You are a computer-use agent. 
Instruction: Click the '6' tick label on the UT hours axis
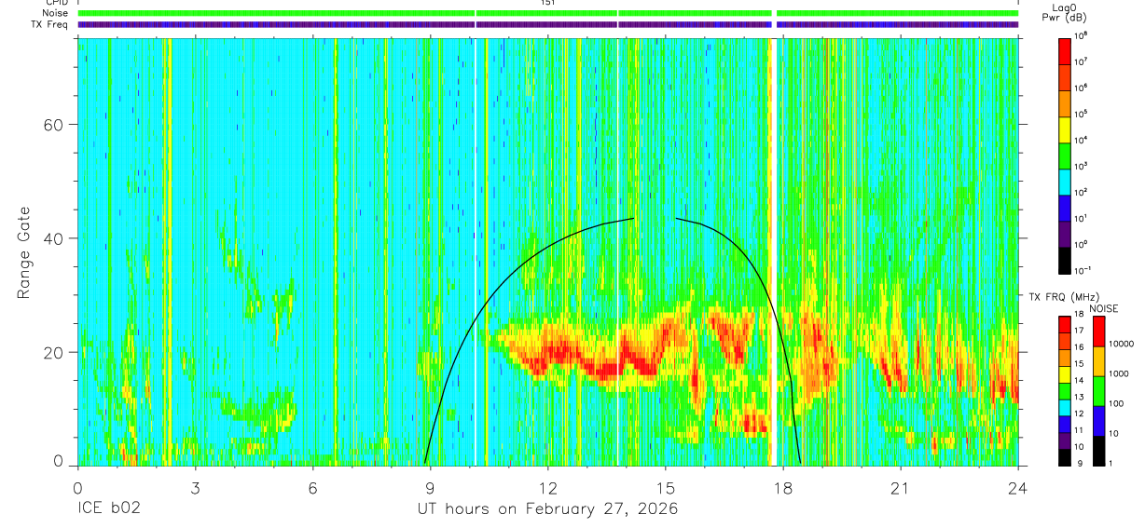click(x=312, y=488)
